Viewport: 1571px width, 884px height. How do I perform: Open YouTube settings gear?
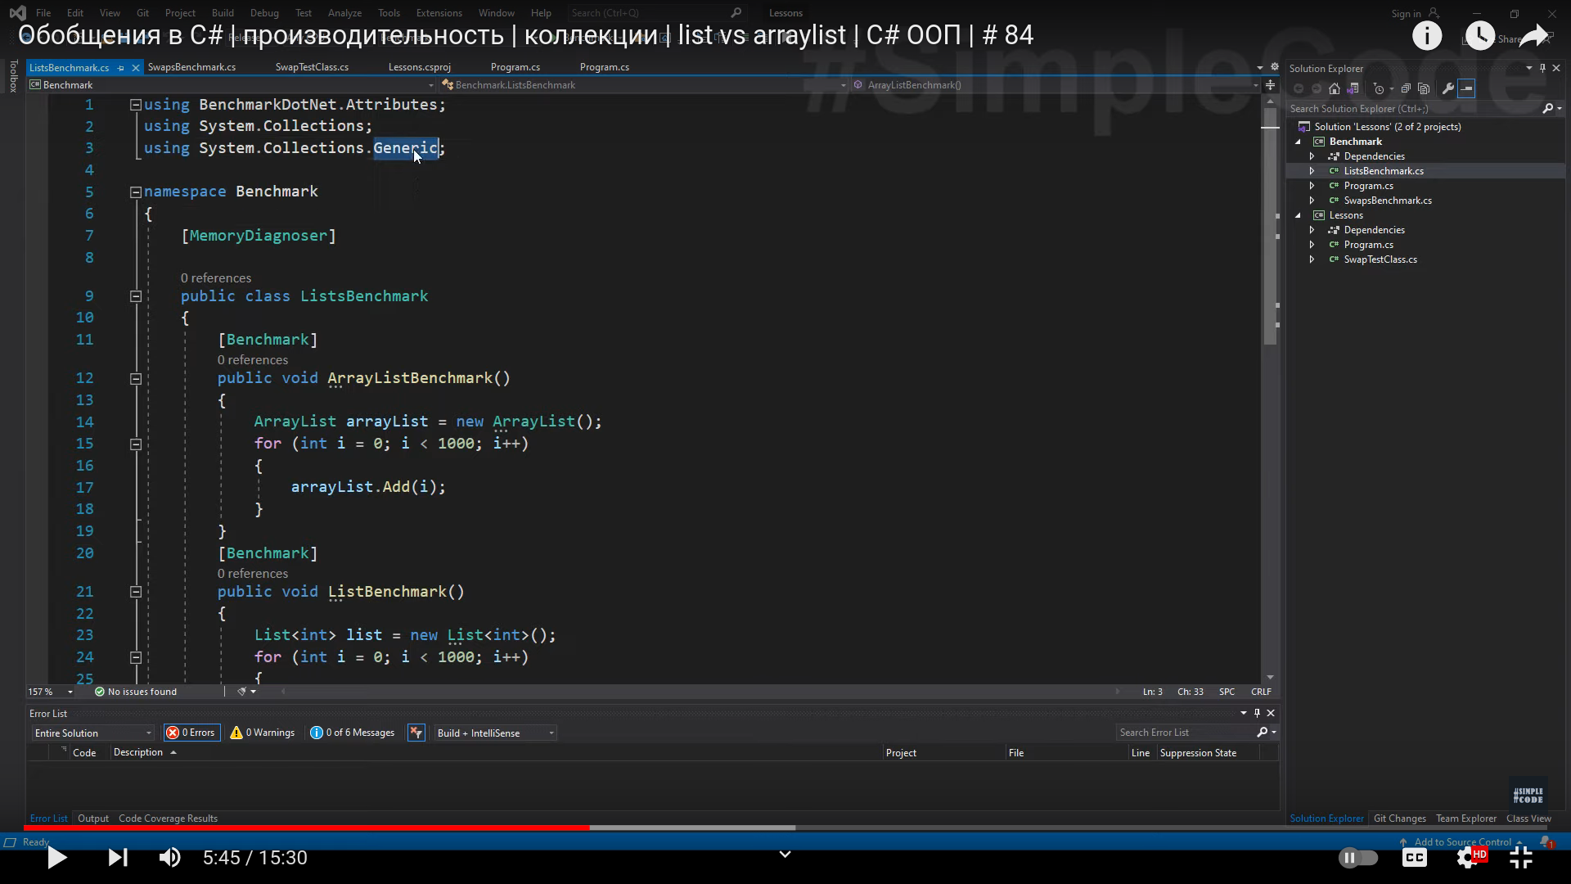pyautogui.click(x=1468, y=857)
